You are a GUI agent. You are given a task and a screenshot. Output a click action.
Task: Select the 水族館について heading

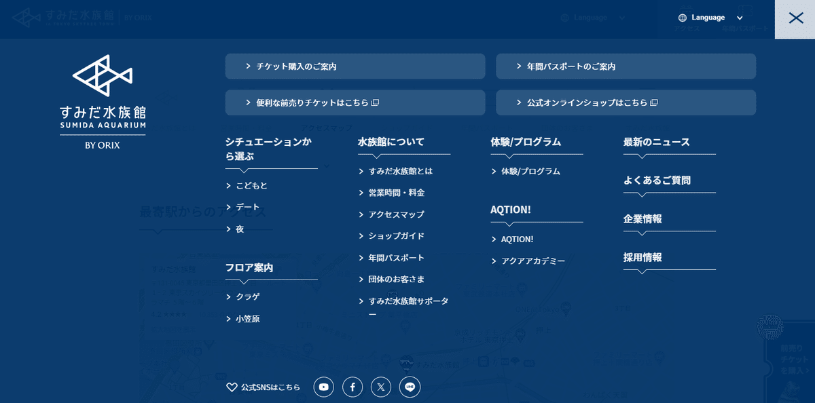click(x=391, y=142)
